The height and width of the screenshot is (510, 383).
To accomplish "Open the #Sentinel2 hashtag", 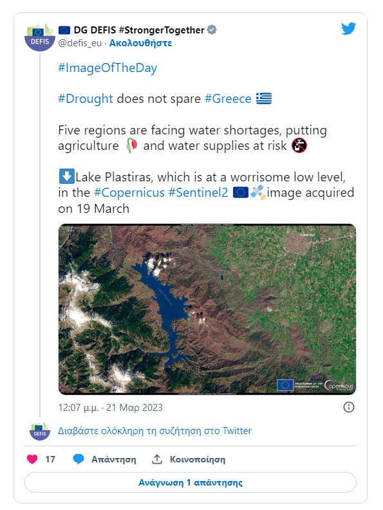I will click(x=198, y=192).
